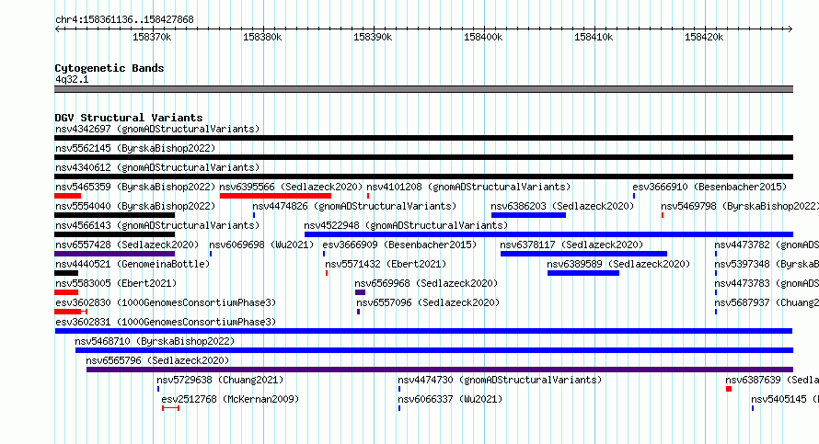Open the esv3666909 Besenbacher2015 label
Image resolution: width=819 pixels, height=444 pixels.
coord(399,245)
